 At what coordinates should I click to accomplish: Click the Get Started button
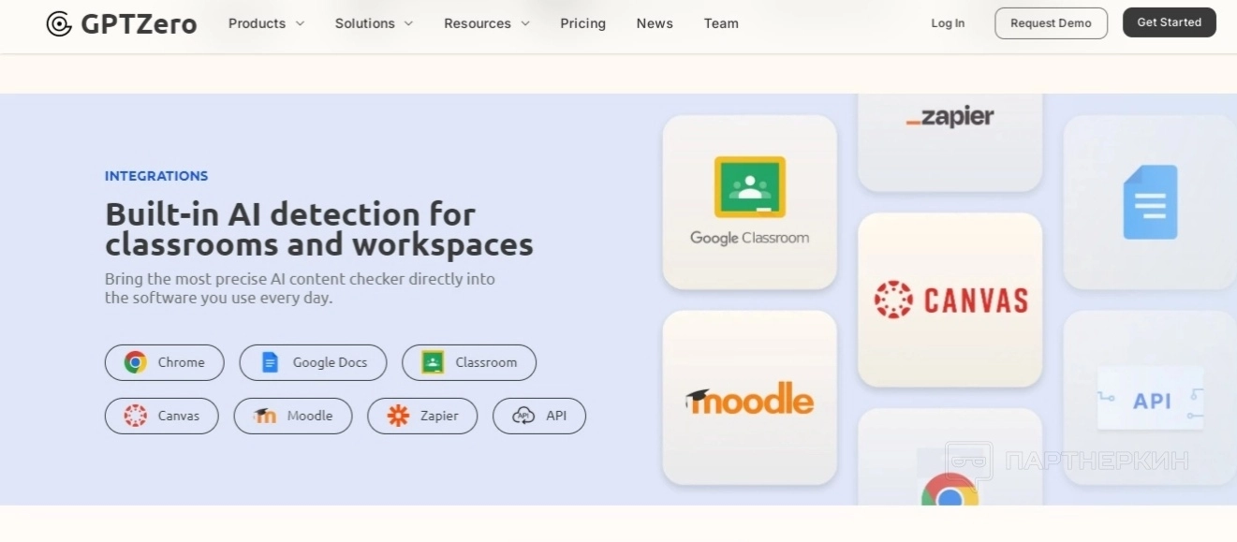(x=1169, y=22)
